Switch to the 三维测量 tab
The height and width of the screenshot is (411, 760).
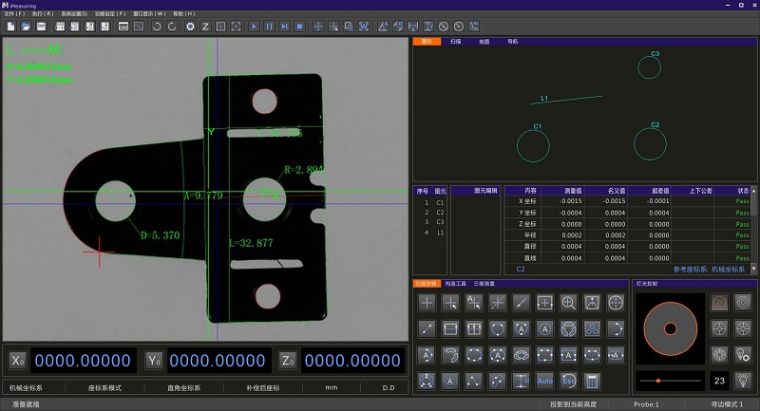tap(484, 284)
